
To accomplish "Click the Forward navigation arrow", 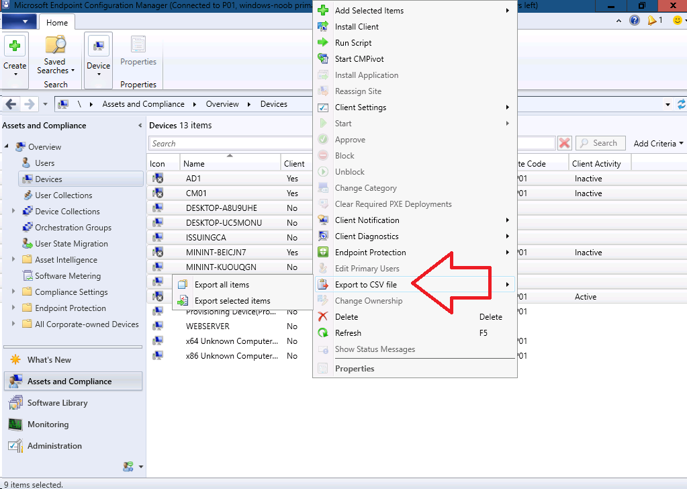I will click(29, 104).
